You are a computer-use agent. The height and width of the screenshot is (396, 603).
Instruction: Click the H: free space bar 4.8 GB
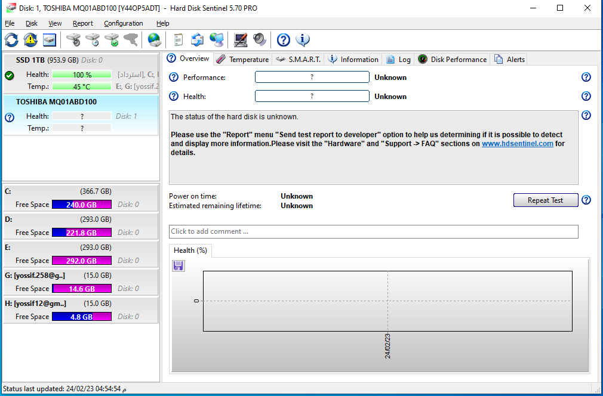coord(82,317)
